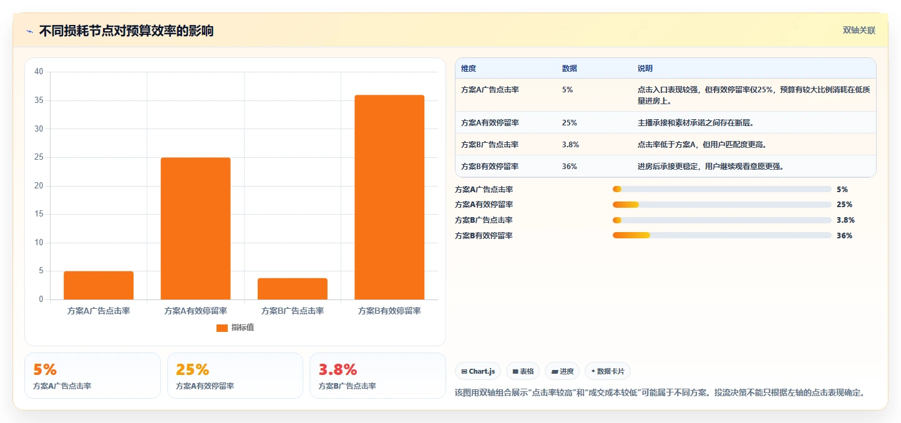Click the description 点击率低于方案A，但用户匹配度更高。
Viewport: 901px width, 423px height.
[702, 145]
